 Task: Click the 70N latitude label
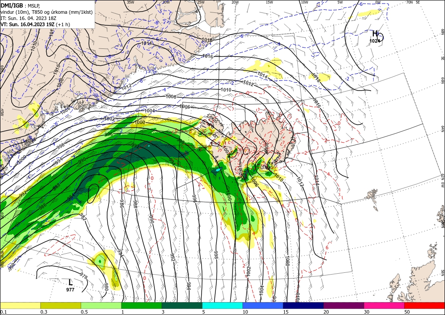(409, 2)
